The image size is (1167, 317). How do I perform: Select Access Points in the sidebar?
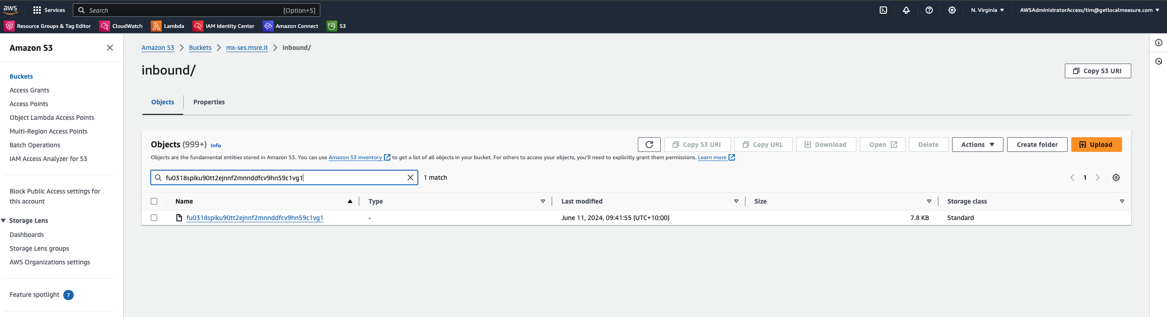[x=29, y=104]
